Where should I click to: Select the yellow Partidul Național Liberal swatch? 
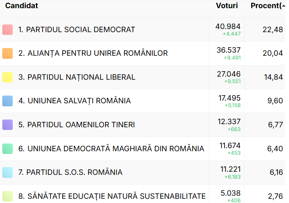pyautogui.click(x=8, y=77)
